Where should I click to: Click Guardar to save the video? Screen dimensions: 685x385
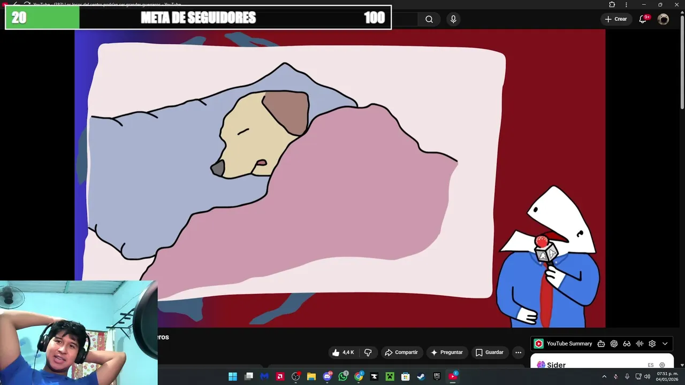tap(490, 352)
